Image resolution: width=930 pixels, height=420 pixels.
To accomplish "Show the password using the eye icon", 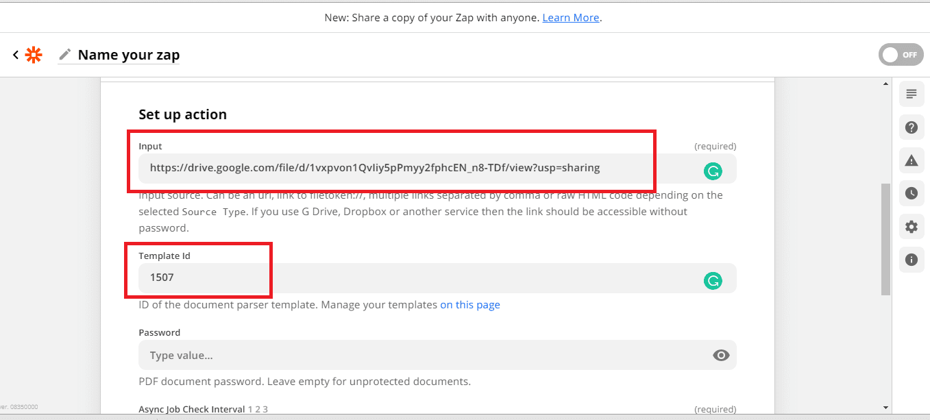I will (x=721, y=355).
